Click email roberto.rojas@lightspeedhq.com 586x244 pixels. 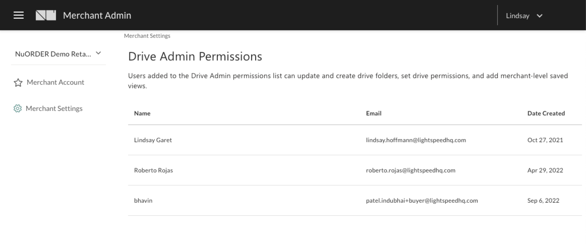[411, 170]
